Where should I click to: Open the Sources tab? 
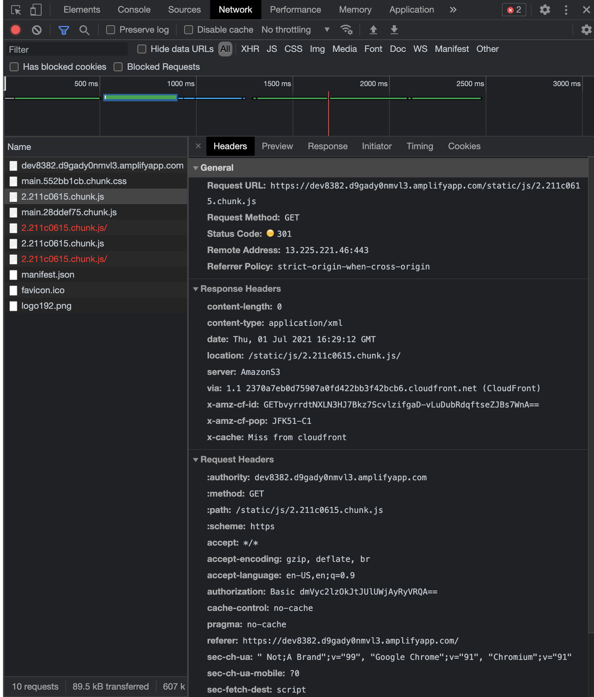185,10
